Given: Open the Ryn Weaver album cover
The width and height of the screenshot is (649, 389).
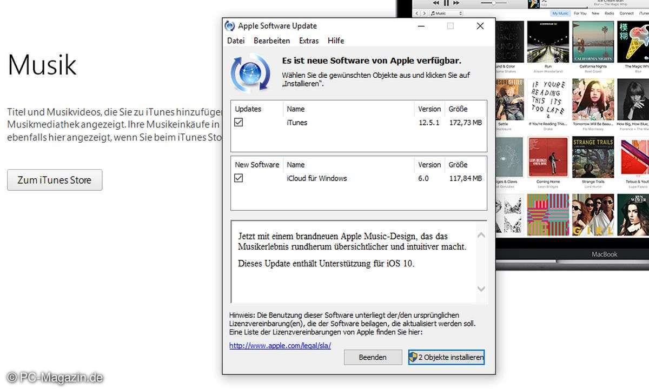Looking at the screenshot, I should [x=633, y=215].
